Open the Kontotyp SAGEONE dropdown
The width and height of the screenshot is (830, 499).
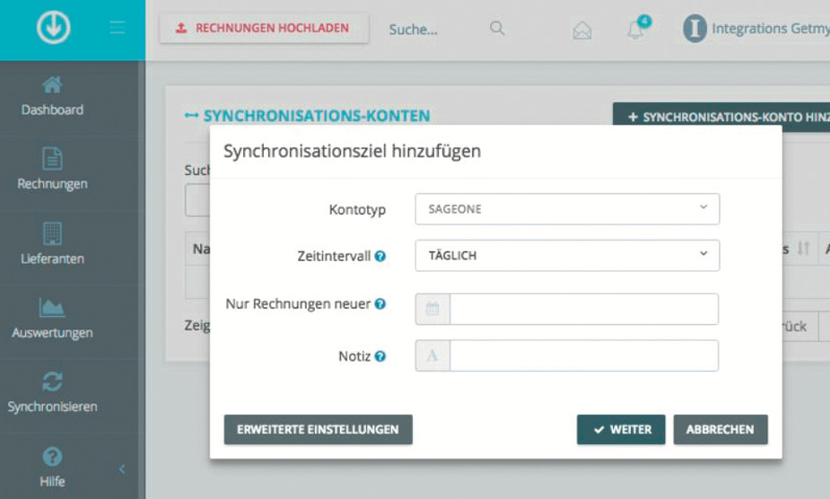[567, 209]
